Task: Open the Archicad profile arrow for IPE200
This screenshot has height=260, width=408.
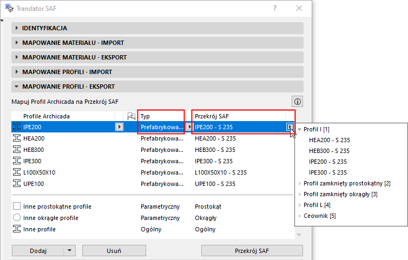Action: (119, 127)
